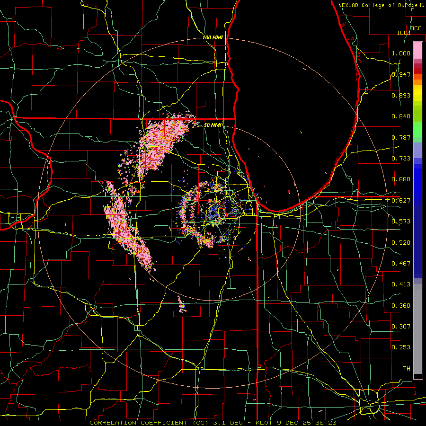Pick the orange swatch below 0.947
The image size is (426, 426).
click(418, 82)
